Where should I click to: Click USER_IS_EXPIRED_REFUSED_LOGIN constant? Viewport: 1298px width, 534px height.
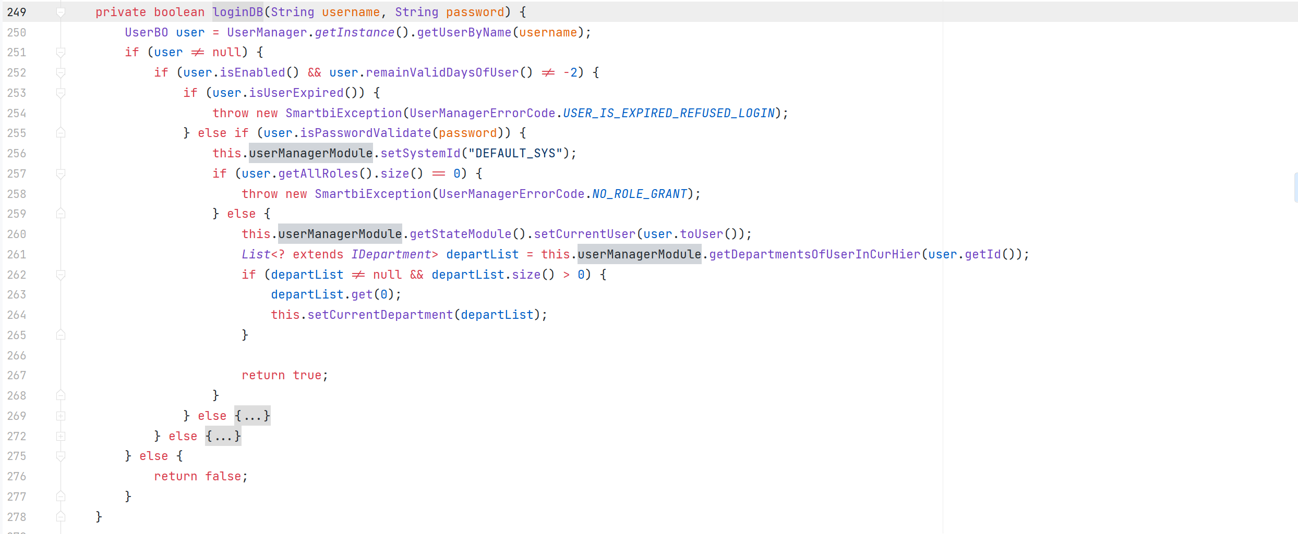coord(669,113)
